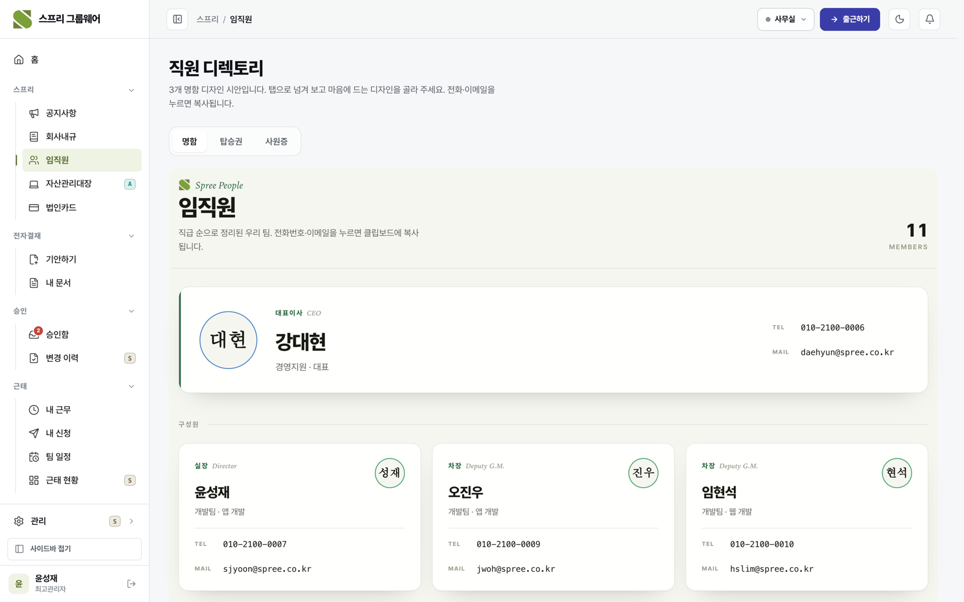Open 공지사항 megaphone icon
Image resolution: width=964 pixels, height=602 pixels.
(34, 113)
